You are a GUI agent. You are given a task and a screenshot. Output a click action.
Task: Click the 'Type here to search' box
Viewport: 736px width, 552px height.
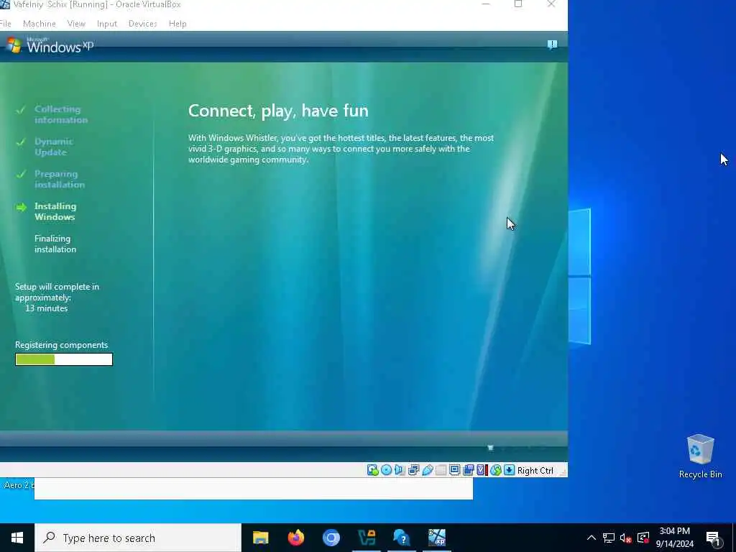138,538
